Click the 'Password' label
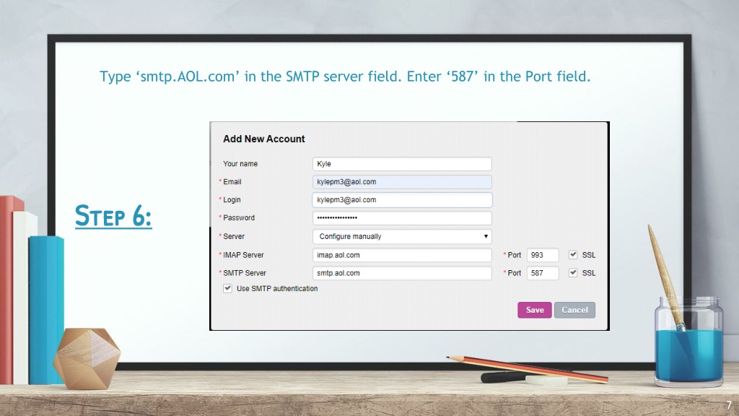 pos(238,218)
